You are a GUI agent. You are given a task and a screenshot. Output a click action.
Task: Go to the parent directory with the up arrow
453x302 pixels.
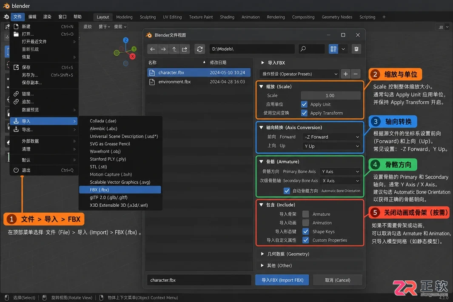pyautogui.click(x=174, y=49)
